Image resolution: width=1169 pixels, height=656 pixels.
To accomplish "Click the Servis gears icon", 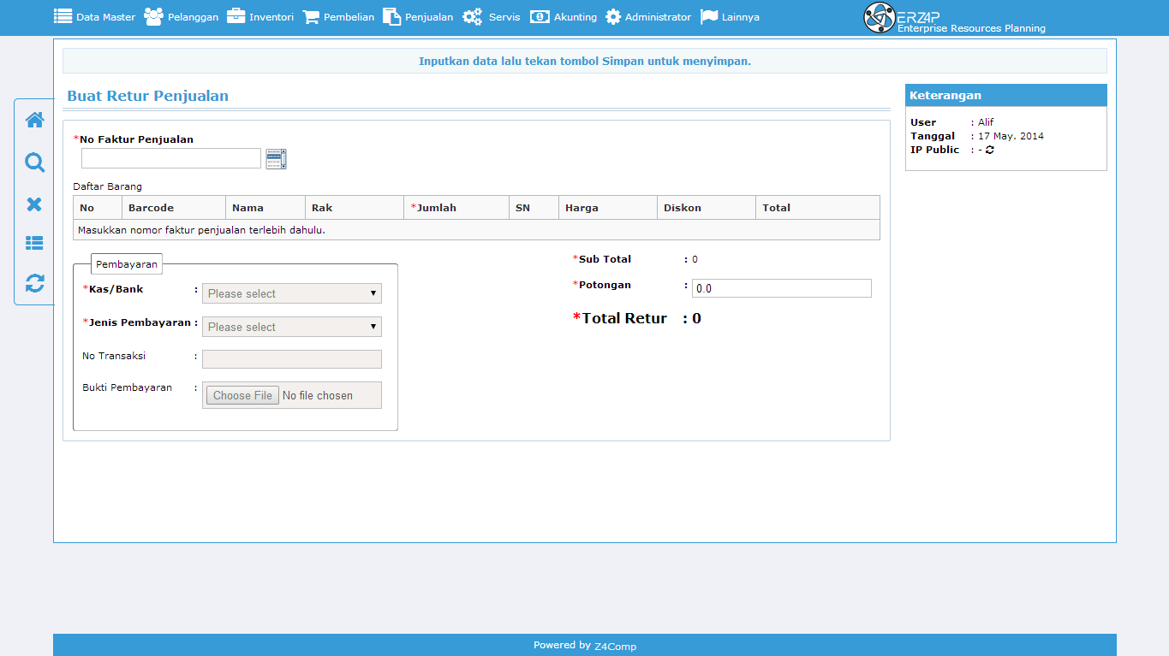I will [473, 16].
